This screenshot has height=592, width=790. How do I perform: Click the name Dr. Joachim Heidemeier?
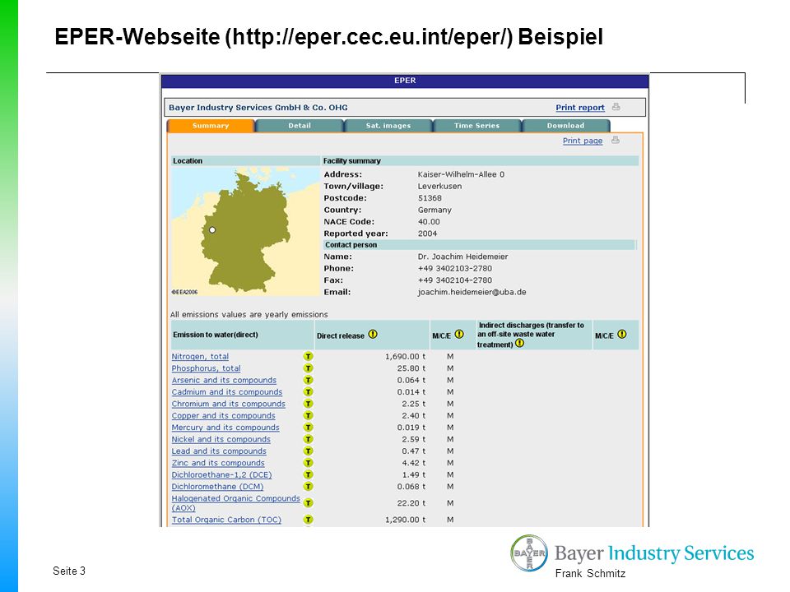click(x=462, y=257)
